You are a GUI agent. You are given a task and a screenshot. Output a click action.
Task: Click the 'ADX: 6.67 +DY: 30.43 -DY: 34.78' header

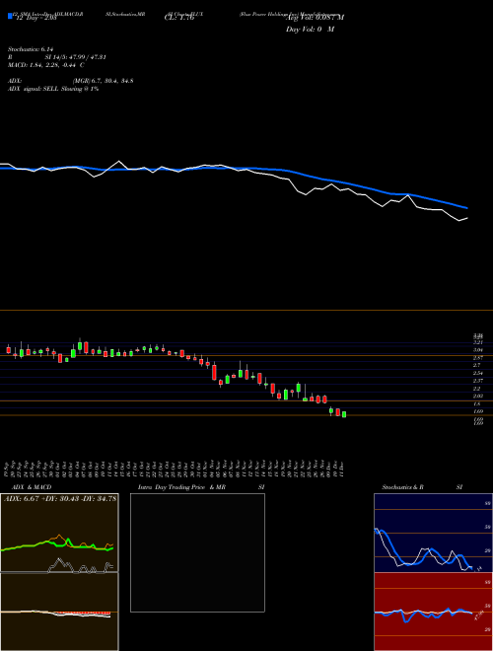click(60, 498)
